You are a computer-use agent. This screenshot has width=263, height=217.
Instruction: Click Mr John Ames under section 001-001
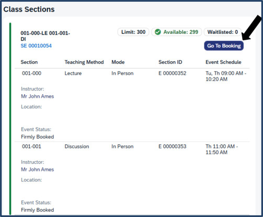point(38,169)
